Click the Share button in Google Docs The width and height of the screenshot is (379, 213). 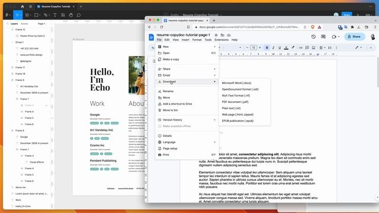click(x=354, y=37)
